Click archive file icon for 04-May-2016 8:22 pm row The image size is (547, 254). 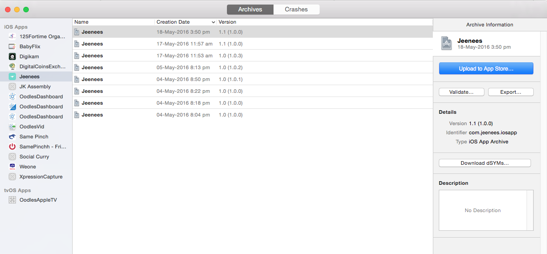pos(77,91)
